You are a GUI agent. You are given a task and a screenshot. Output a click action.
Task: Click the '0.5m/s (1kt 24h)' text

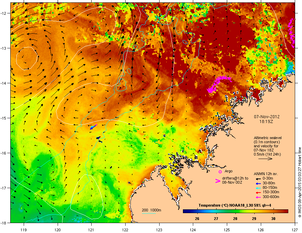pyautogui.click(x=267, y=154)
